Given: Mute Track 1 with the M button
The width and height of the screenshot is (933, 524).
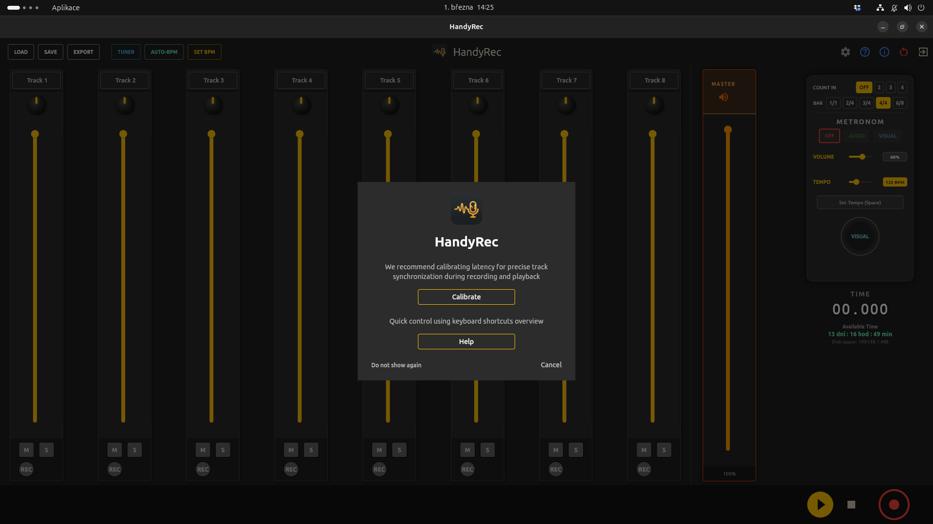Looking at the screenshot, I should (26, 450).
